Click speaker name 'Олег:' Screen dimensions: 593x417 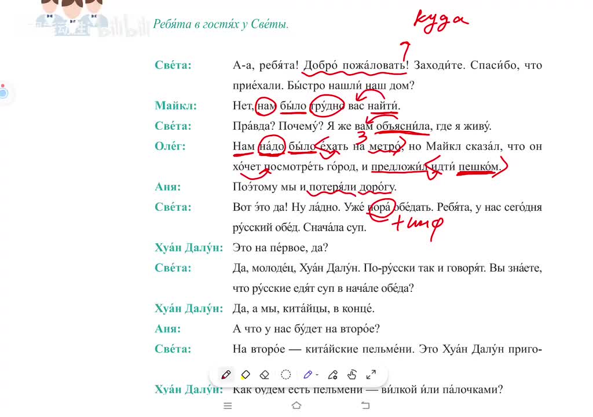(x=170, y=146)
